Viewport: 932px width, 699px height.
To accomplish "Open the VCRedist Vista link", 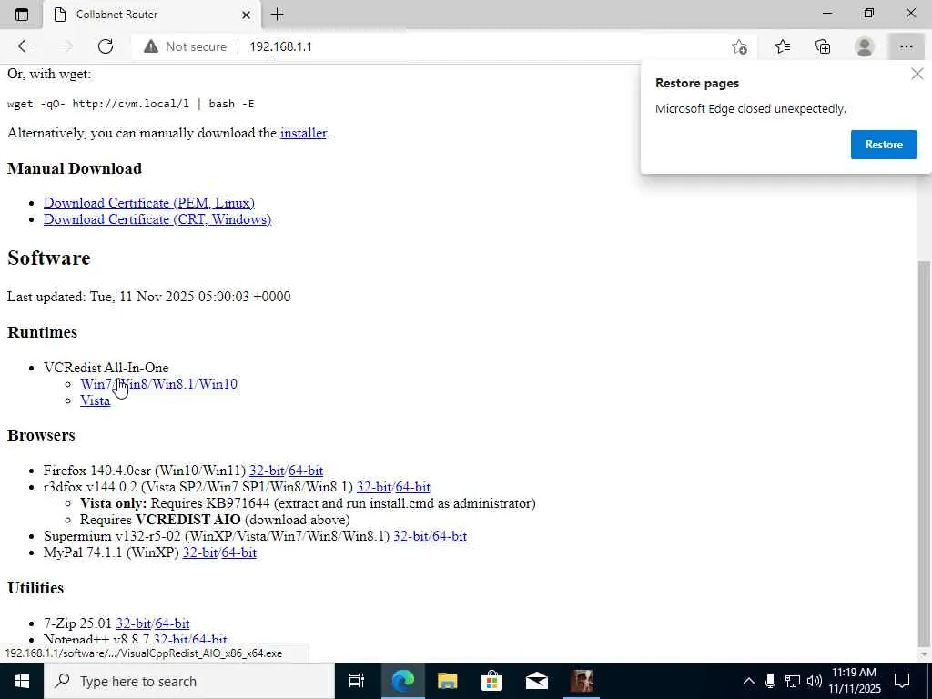I will [95, 400].
